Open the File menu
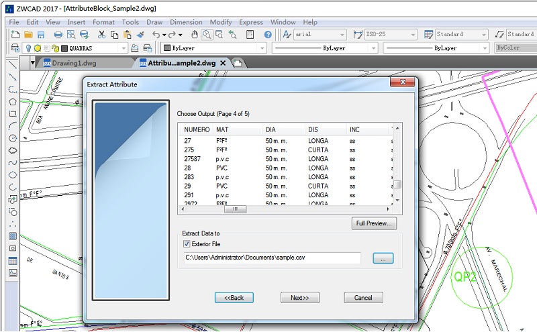 click(14, 22)
